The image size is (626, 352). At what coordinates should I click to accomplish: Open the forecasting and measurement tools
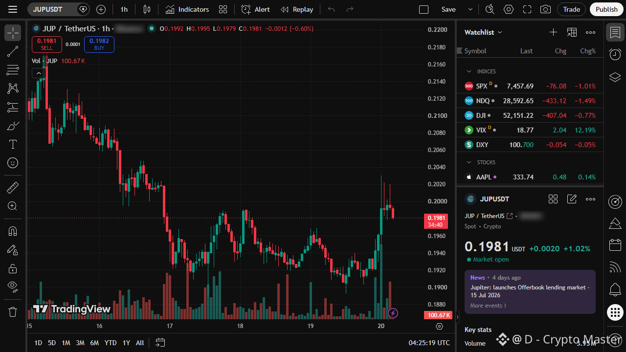(x=13, y=107)
